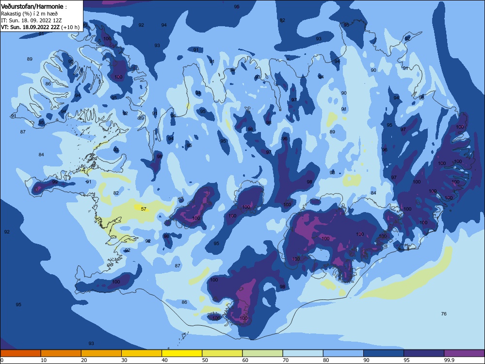Click the dark orange 0–10 legend swatch
Image resolution: width=485 pixels, height=364 pixels.
(x=20, y=353)
